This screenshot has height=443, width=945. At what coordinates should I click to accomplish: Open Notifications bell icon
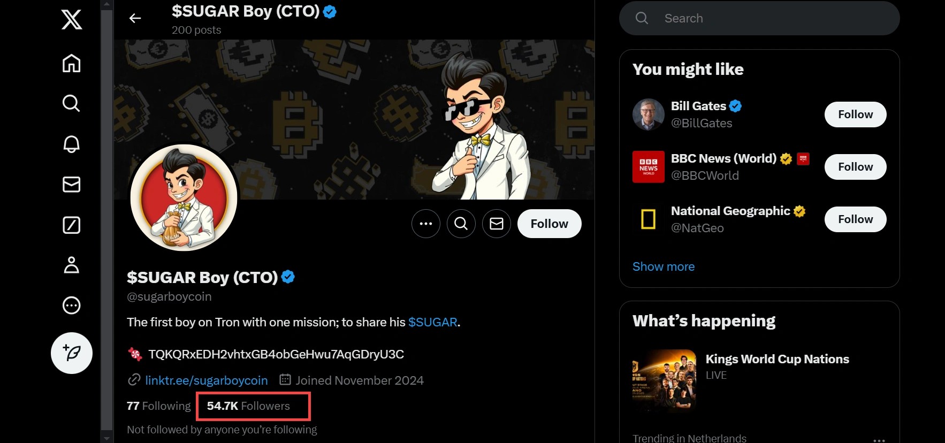[72, 144]
